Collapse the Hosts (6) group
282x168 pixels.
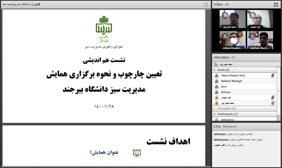coord(215,70)
